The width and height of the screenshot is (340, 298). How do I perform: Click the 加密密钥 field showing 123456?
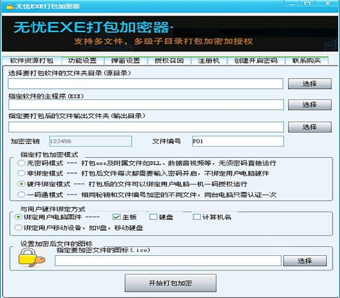tap(91, 141)
